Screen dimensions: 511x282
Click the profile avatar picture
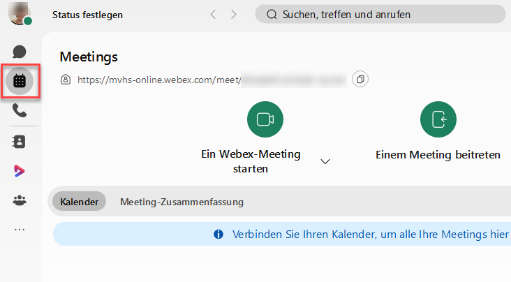[x=20, y=14]
